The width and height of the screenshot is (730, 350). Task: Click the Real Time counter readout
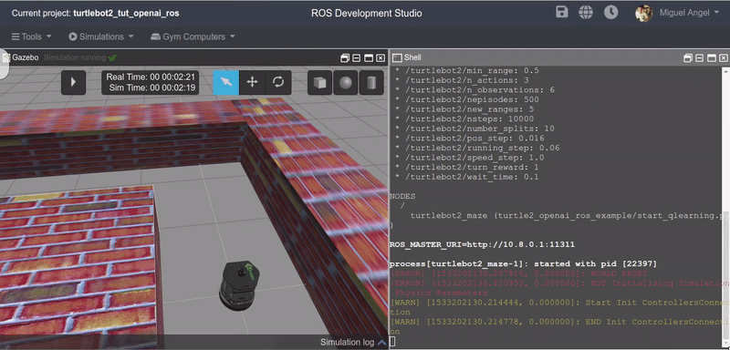click(151, 77)
